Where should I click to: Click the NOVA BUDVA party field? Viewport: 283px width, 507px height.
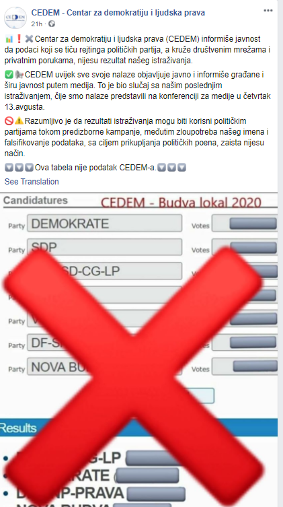point(105,367)
